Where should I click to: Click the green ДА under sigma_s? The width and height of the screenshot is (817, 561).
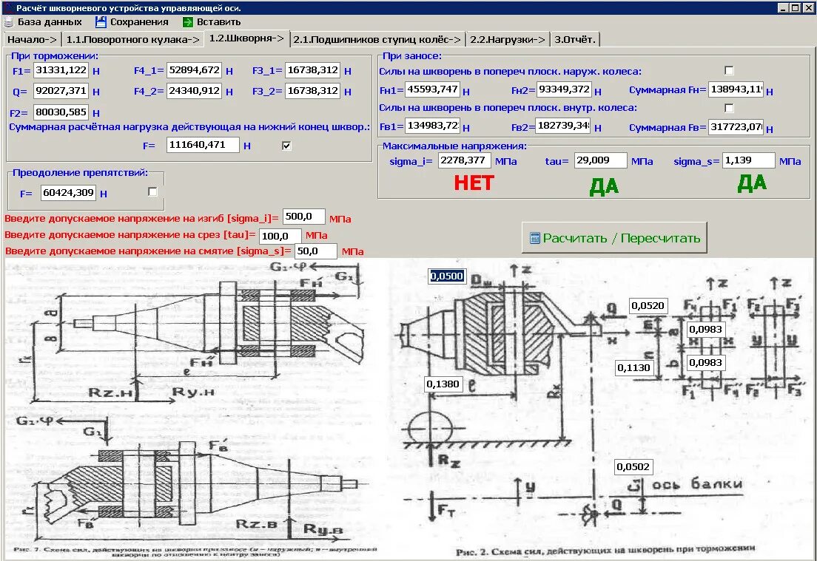[x=752, y=183]
